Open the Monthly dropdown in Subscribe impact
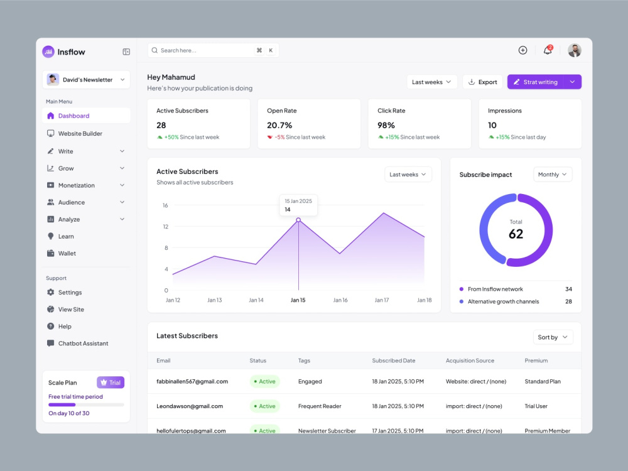This screenshot has width=628, height=471. [553, 175]
